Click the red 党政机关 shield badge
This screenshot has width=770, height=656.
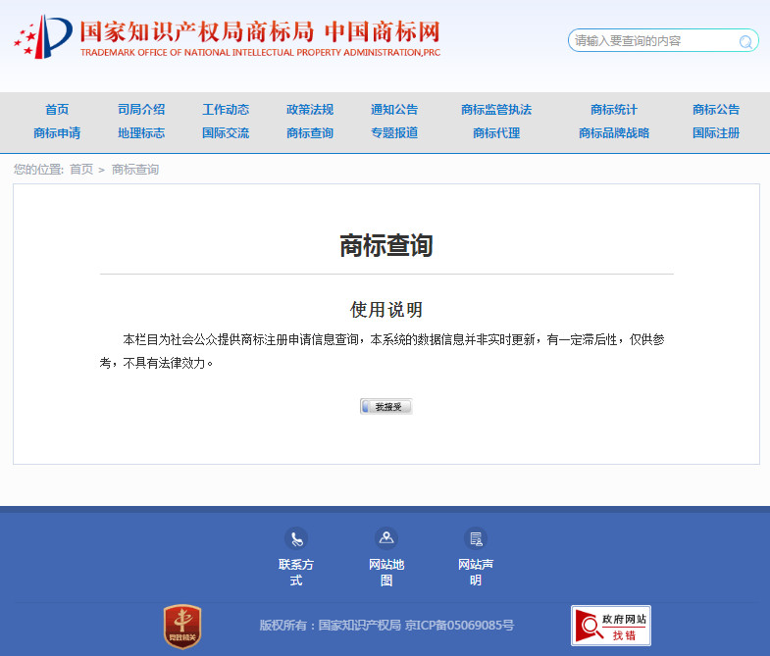pos(181,626)
